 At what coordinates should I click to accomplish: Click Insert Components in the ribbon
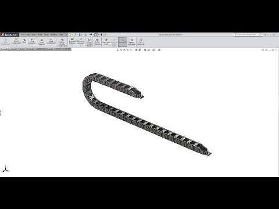[16, 41]
